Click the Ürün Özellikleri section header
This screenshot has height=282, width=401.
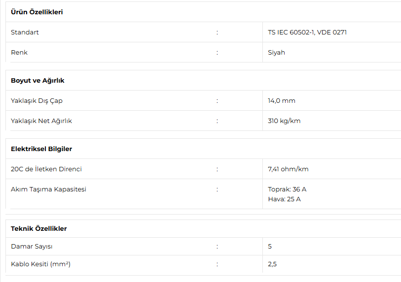pyautogui.click(x=36, y=12)
